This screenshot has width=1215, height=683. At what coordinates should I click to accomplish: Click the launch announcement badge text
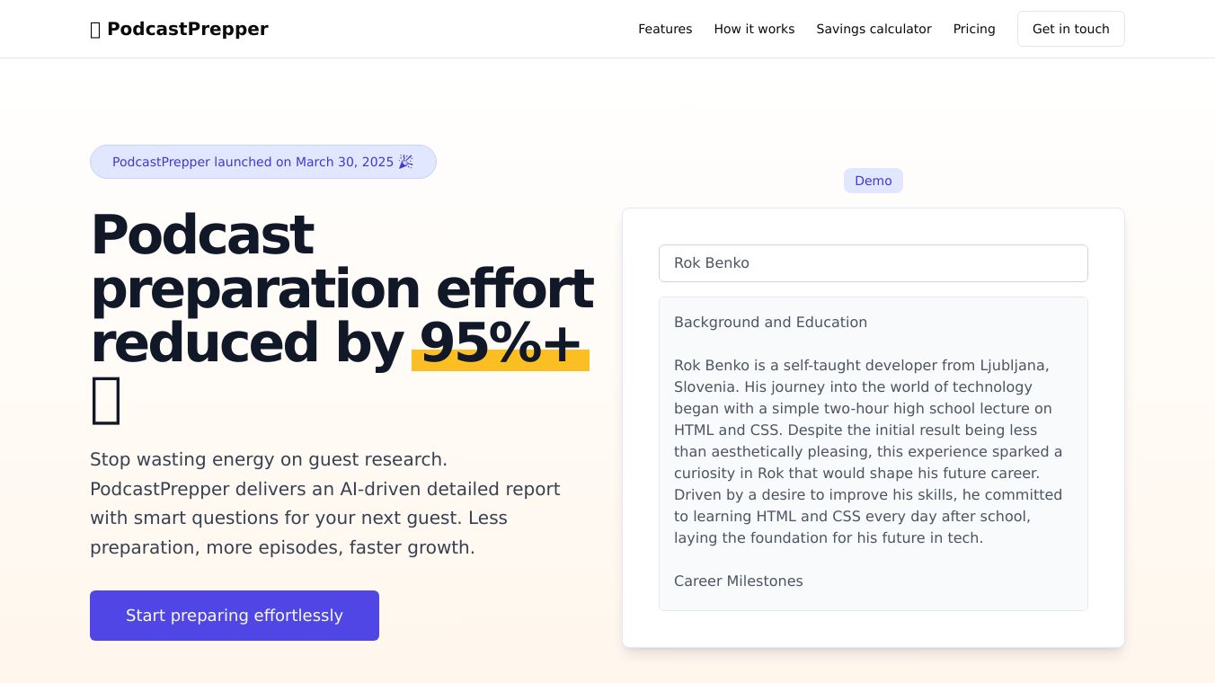coord(253,162)
